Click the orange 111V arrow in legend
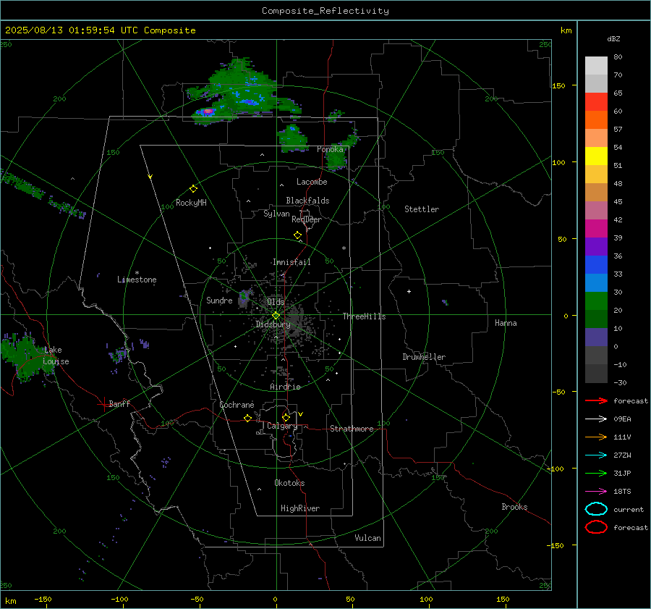This screenshot has height=609, width=651. (596, 437)
